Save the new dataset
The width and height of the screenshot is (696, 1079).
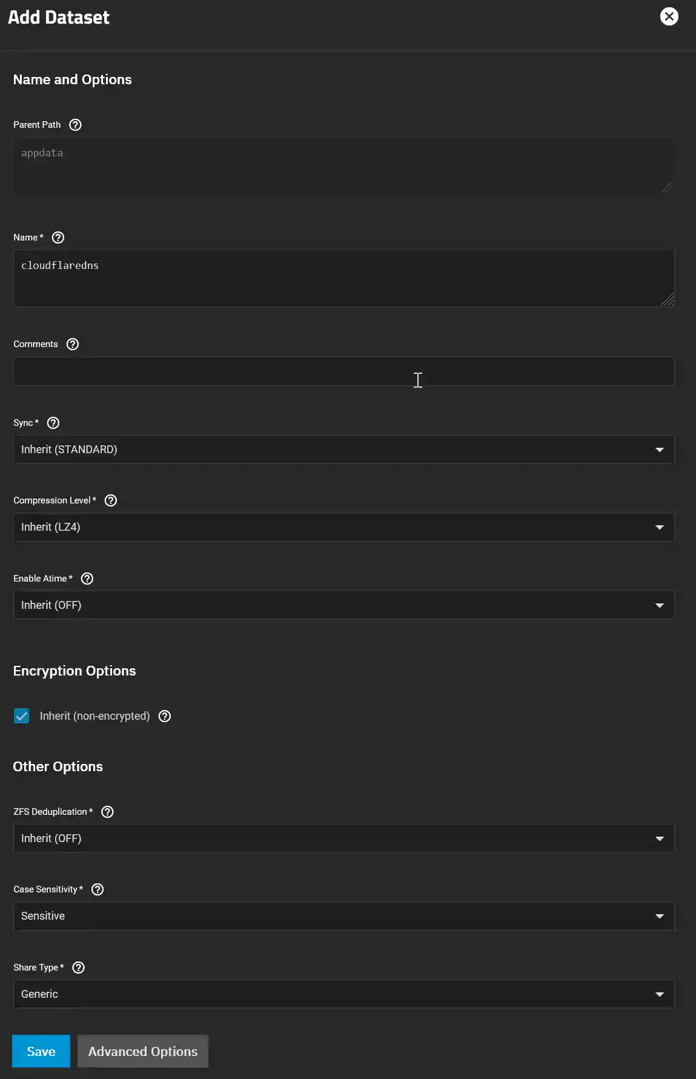pos(41,1051)
